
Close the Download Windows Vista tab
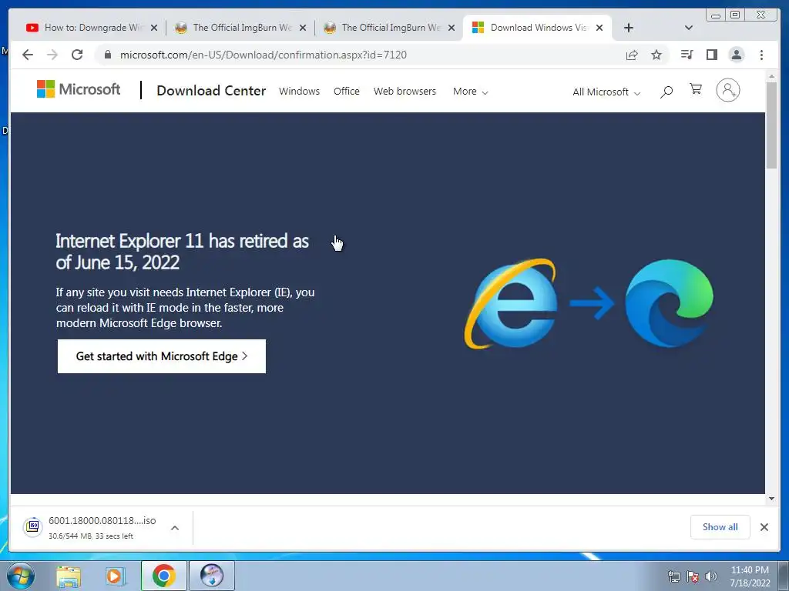pyautogui.click(x=599, y=28)
